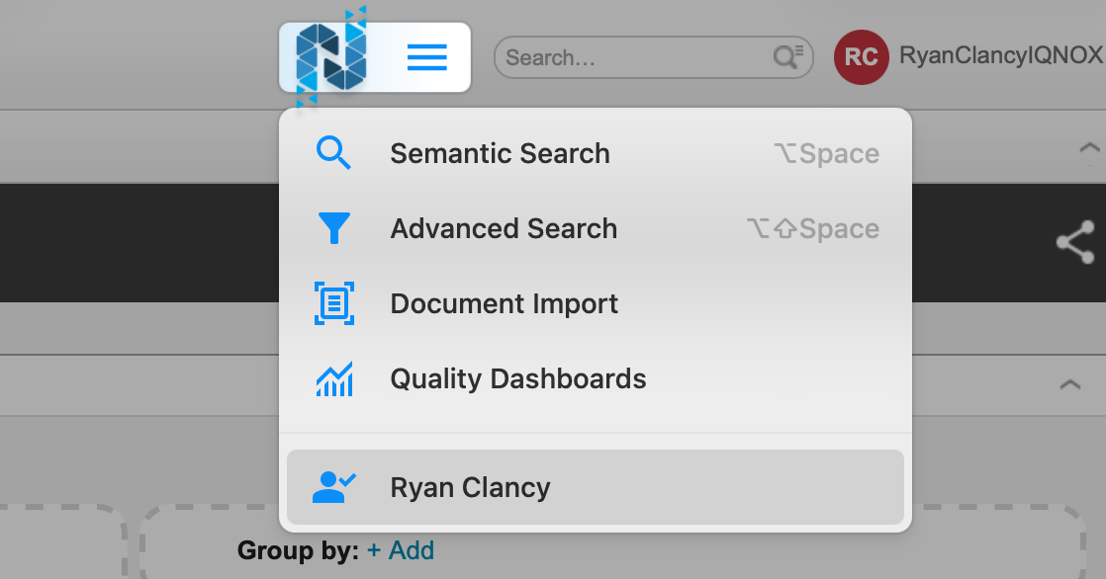Click the user checkmark icon beside Ryan Clancy

tap(333, 487)
